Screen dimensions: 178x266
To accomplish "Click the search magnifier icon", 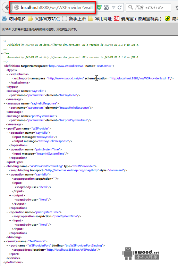I will pyautogui.click(x=130, y=7).
